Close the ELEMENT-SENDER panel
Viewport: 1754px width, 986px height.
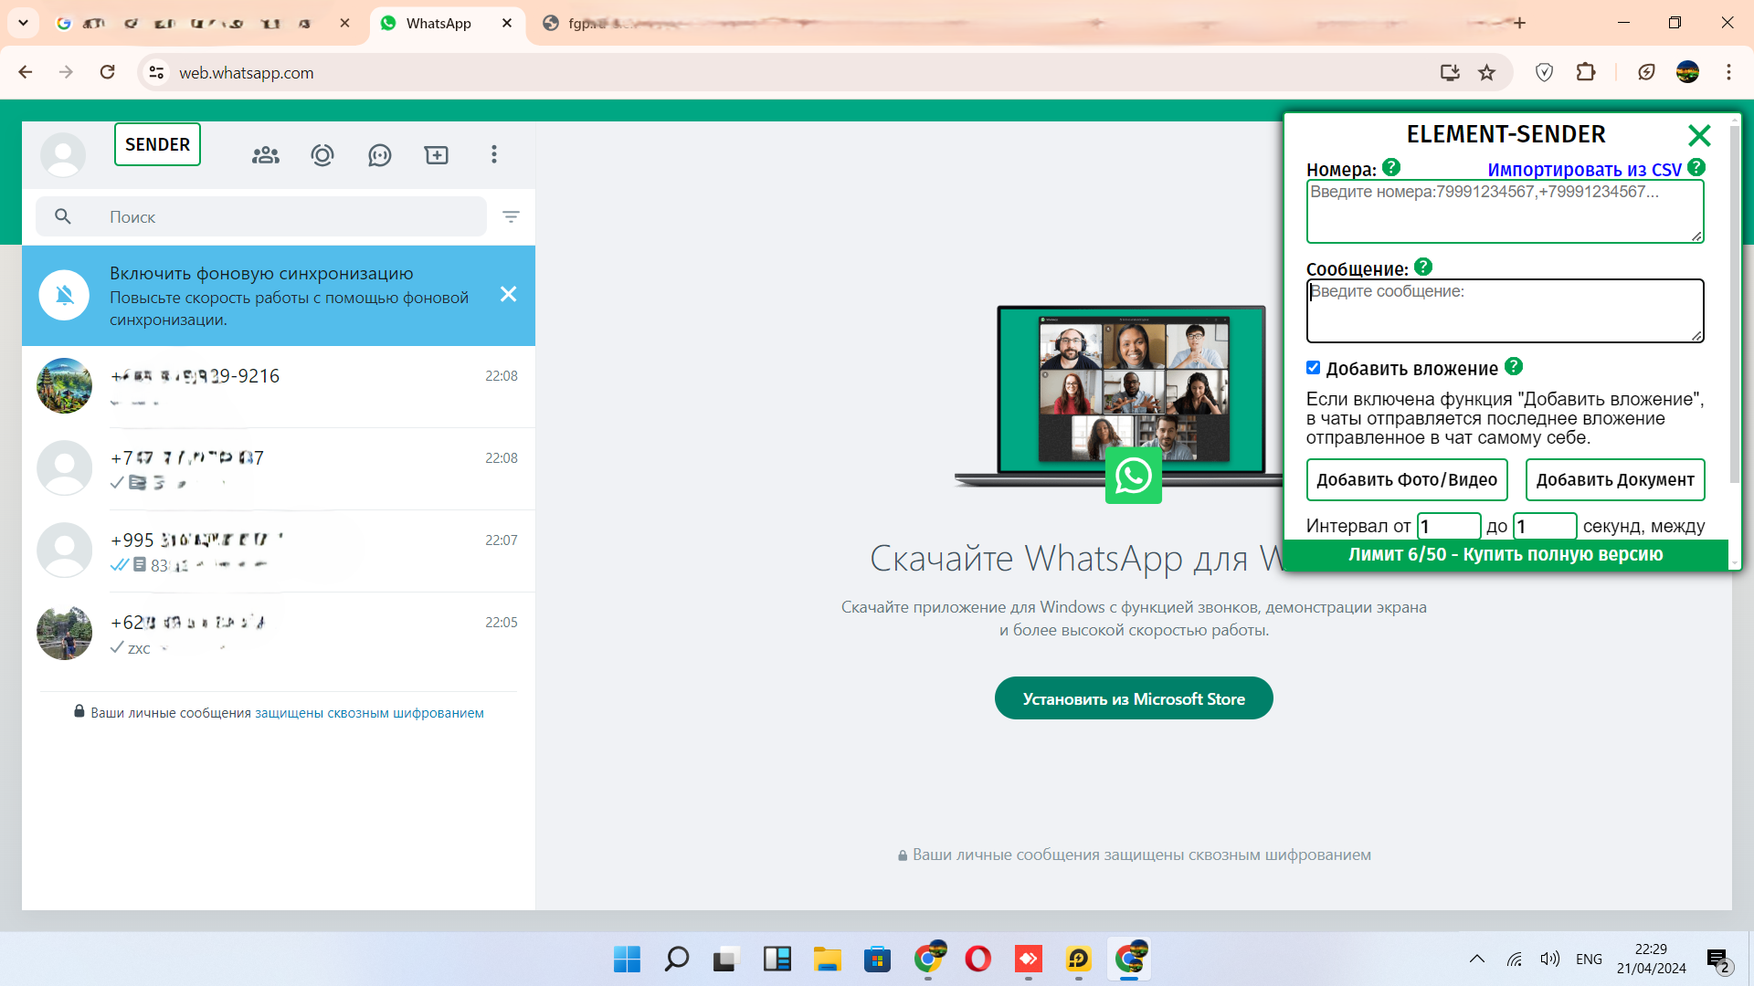(1699, 135)
